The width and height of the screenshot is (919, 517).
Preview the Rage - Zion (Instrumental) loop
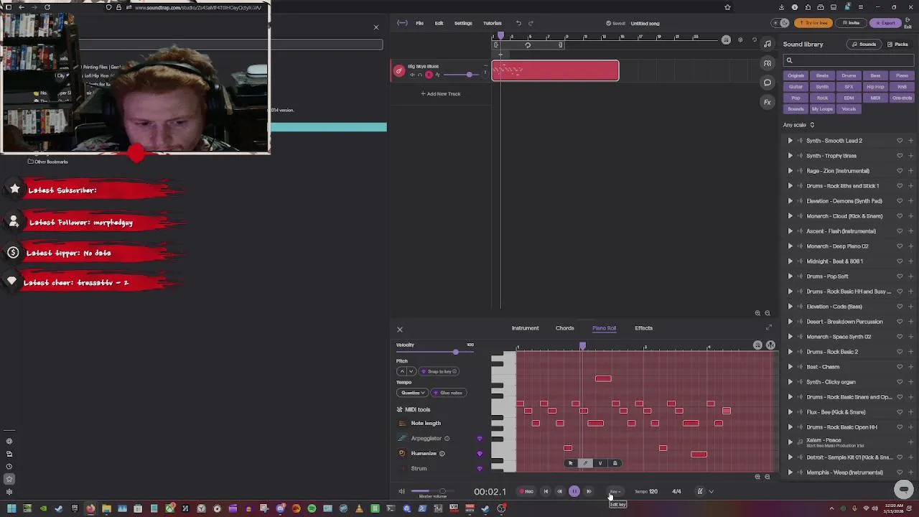pyautogui.click(x=790, y=171)
